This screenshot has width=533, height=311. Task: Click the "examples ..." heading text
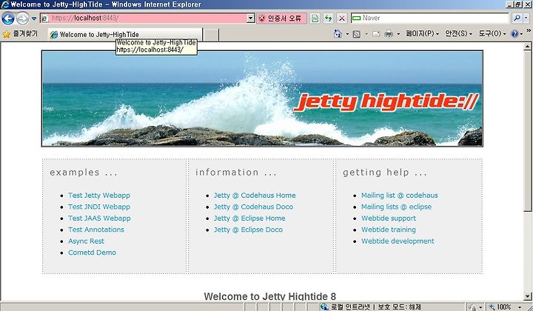coord(84,173)
